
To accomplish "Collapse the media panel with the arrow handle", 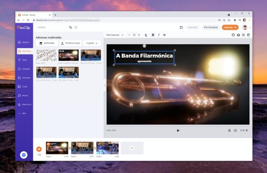I will click(105, 85).
